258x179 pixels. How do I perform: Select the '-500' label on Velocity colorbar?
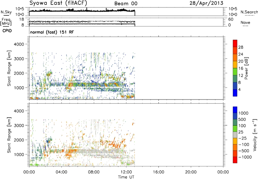tap(244, 151)
